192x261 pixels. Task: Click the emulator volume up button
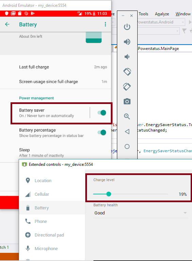tap(127, 42)
